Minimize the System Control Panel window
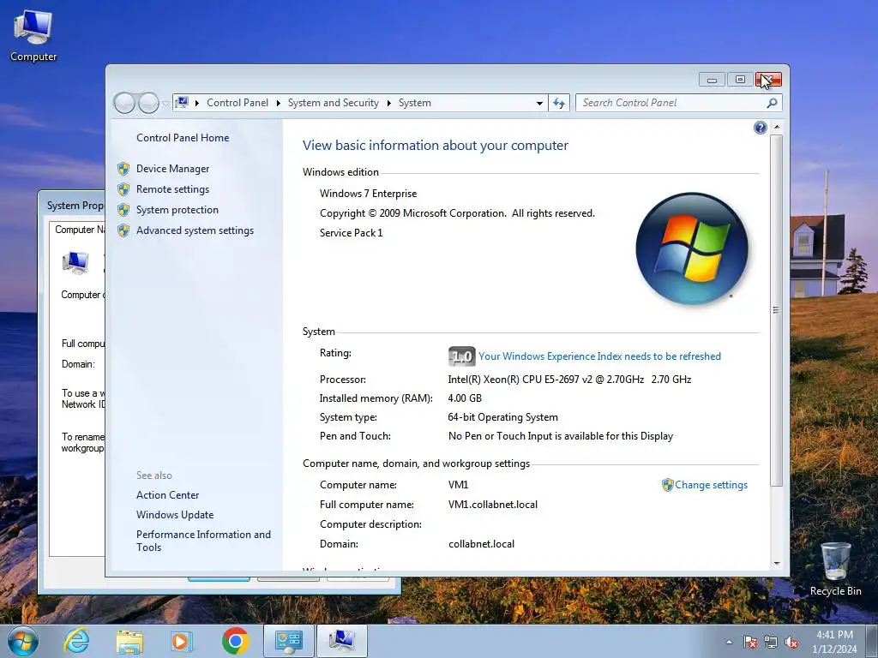Image resolution: width=878 pixels, height=658 pixels. click(712, 80)
